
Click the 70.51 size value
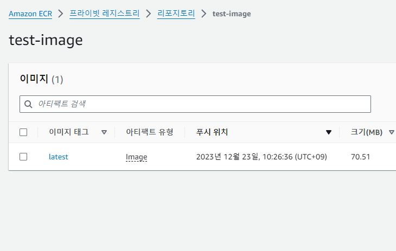pos(360,157)
